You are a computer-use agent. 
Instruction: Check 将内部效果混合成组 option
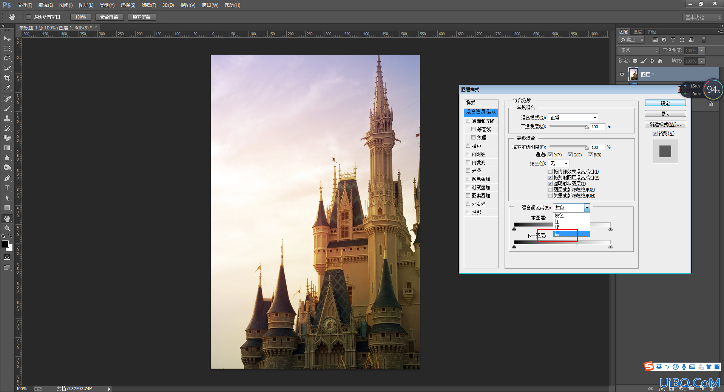[x=550, y=171]
